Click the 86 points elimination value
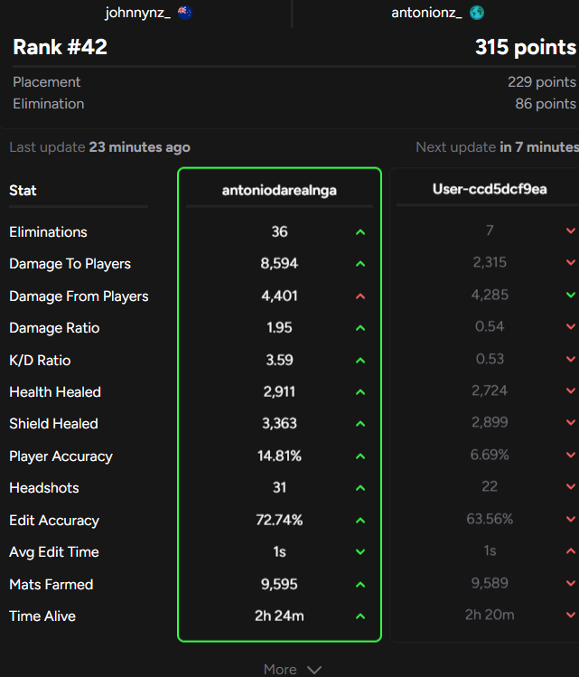 [x=546, y=104]
